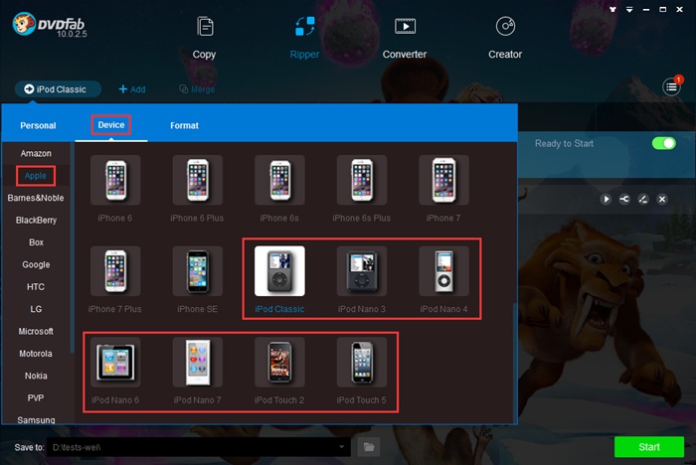Select Apple in the brand list
This screenshot has height=465, width=696.
point(36,176)
